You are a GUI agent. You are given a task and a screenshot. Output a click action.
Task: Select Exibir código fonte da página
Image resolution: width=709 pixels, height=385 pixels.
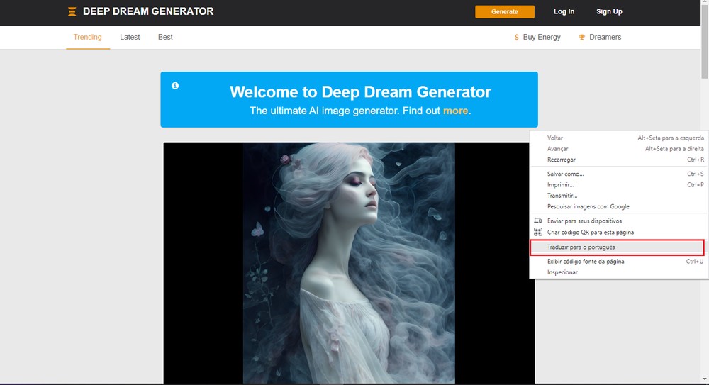tap(619, 262)
